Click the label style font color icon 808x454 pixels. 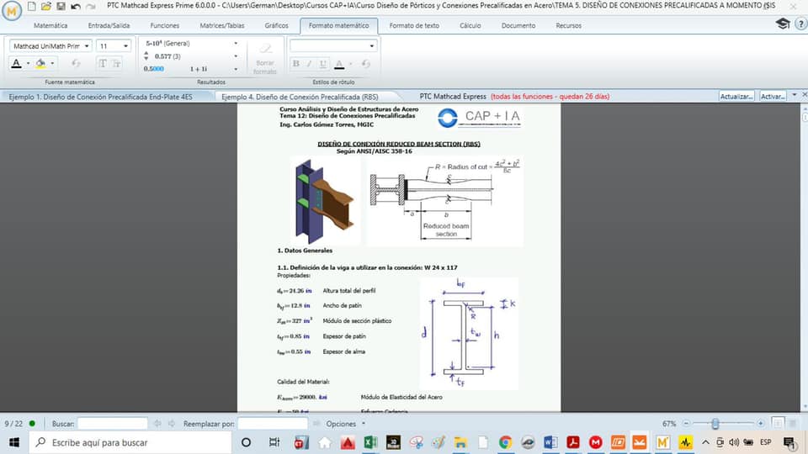click(x=339, y=63)
